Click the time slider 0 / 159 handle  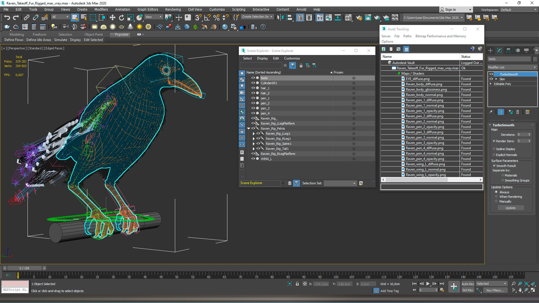(x=24, y=268)
